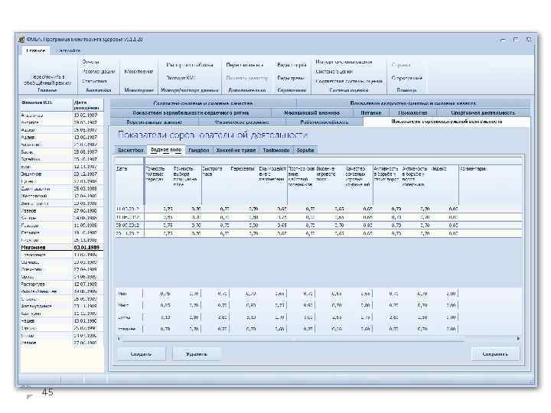Open the Главное ribbon tab
Image resolution: width=551 pixels, height=413 pixels.
(x=36, y=50)
